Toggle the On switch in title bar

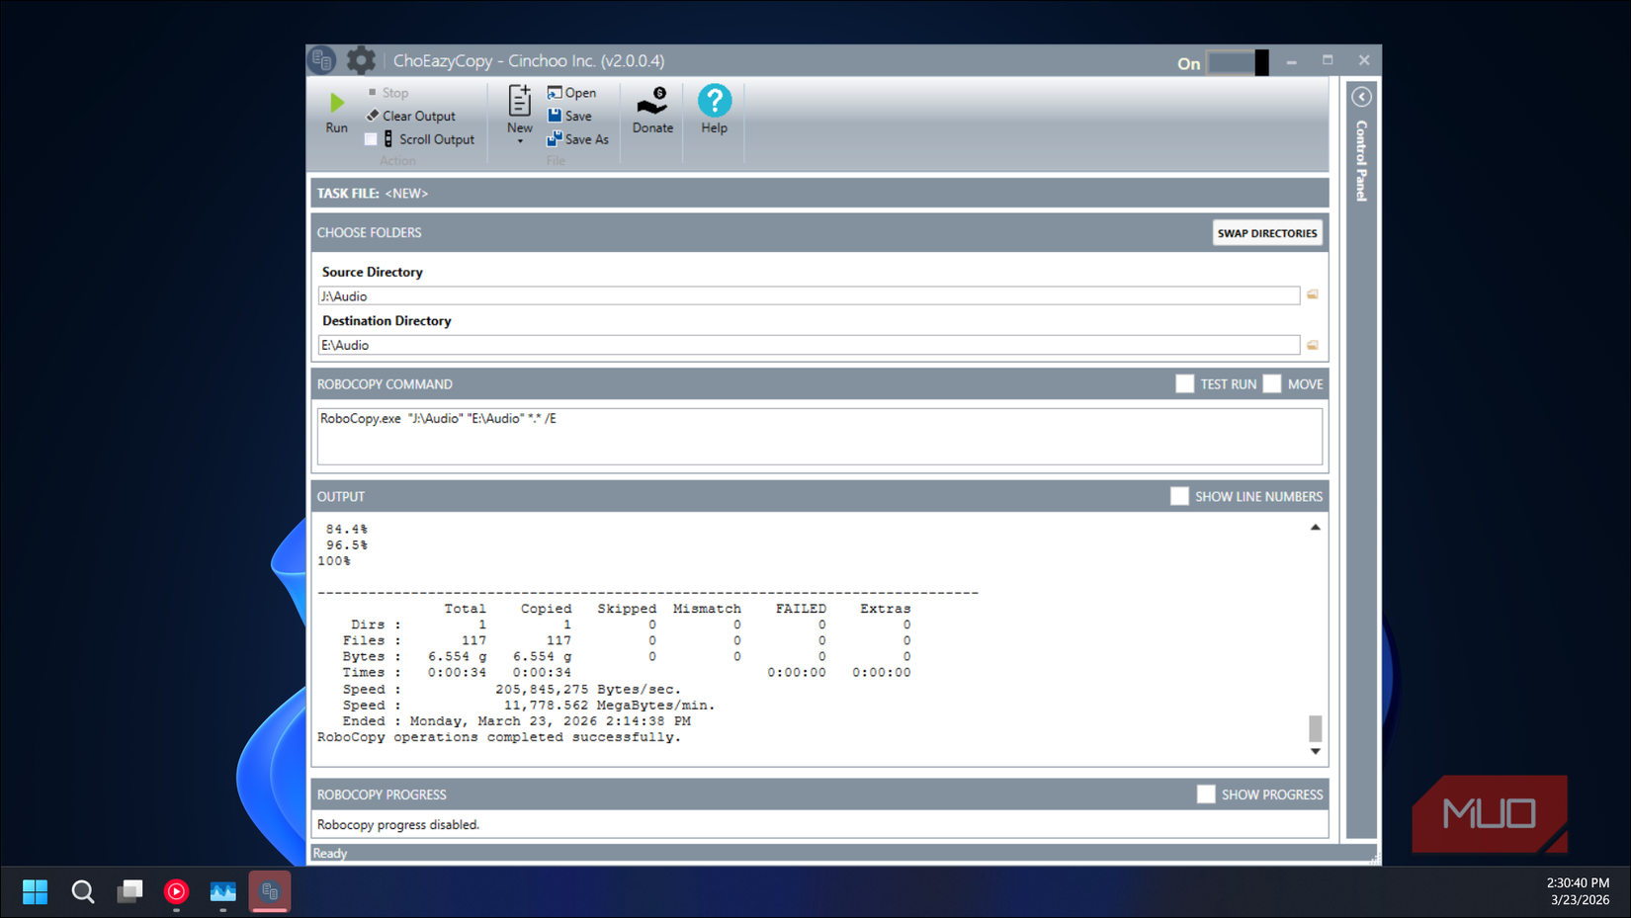pos(1238,62)
